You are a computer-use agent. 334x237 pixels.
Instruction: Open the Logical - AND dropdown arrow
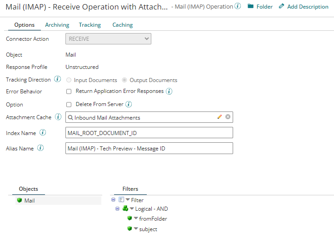(131, 209)
